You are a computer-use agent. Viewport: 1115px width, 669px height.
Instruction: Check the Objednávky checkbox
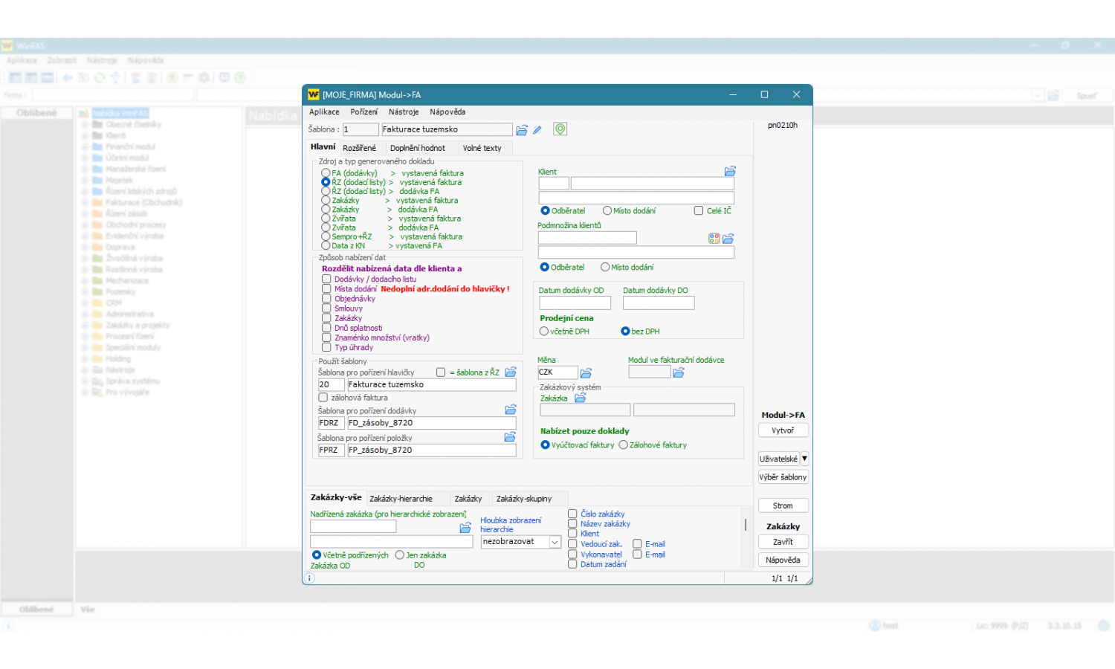click(x=326, y=299)
